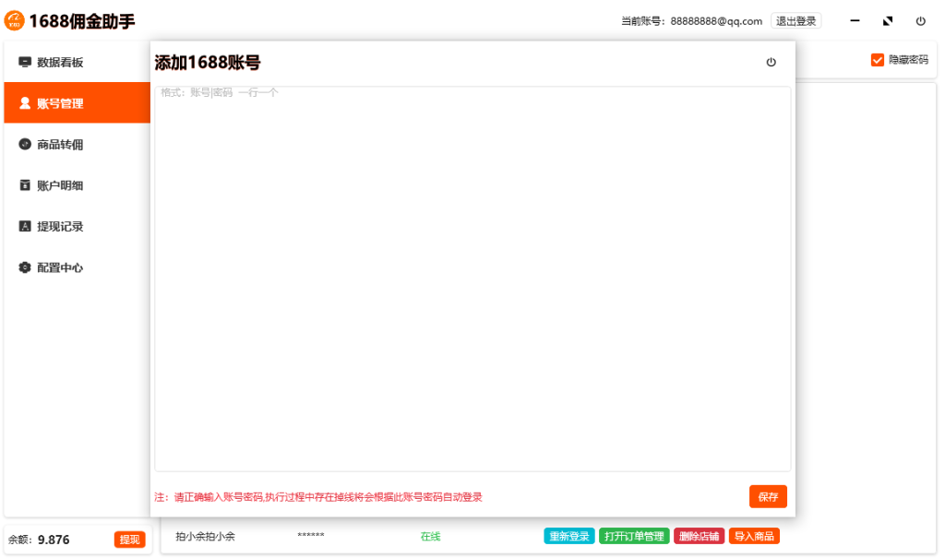Open the 账户明细 sidebar icon
This screenshot has width=945, height=558.
pyautogui.click(x=25, y=185)
